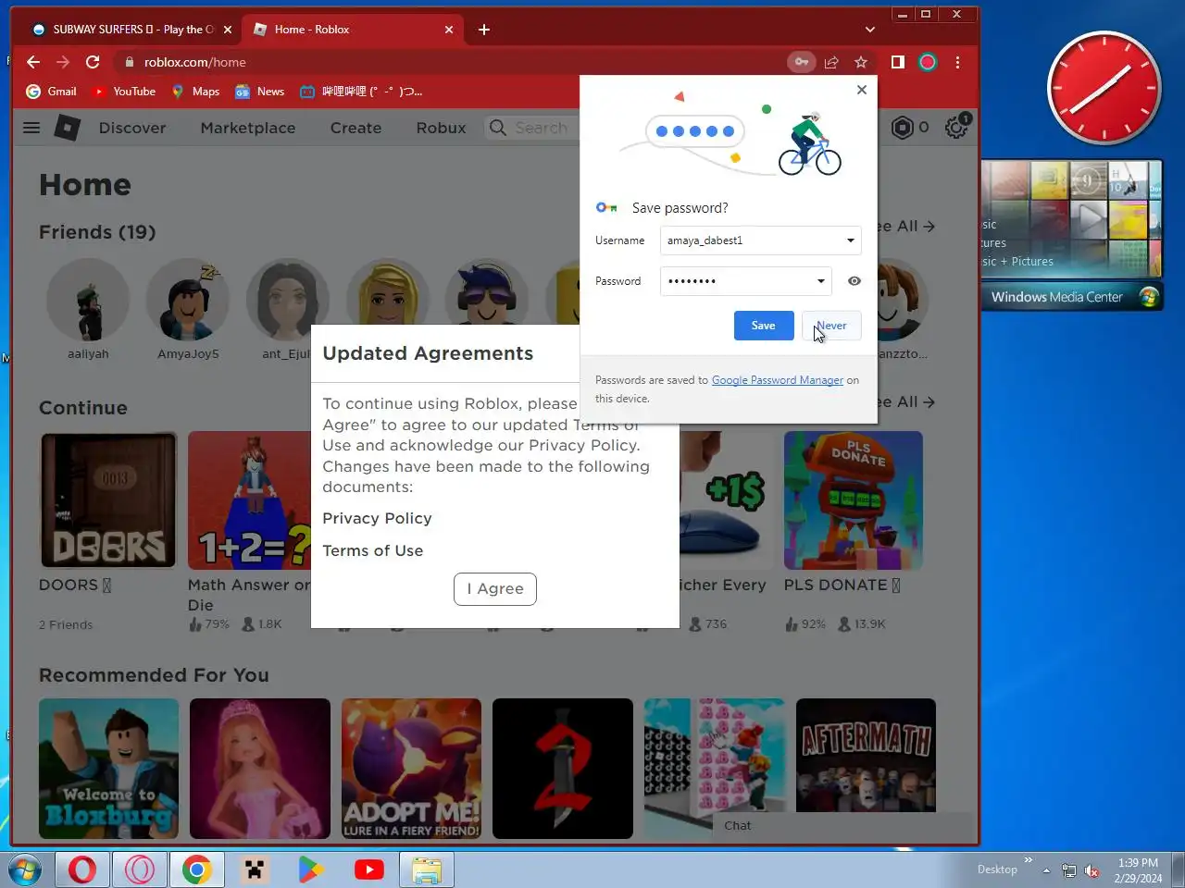
Task: Expand the Password dropdown arrow
Action: [820, 281]
